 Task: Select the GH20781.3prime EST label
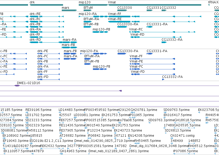144,110
